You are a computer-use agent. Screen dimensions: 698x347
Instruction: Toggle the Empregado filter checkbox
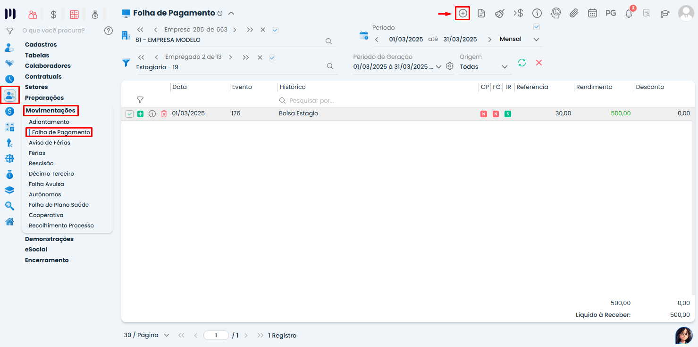(272, 58)
